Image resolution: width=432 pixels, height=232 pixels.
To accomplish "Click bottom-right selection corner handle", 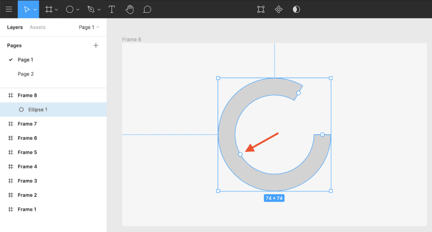I will pyautogui.click(x=331, y=191).
